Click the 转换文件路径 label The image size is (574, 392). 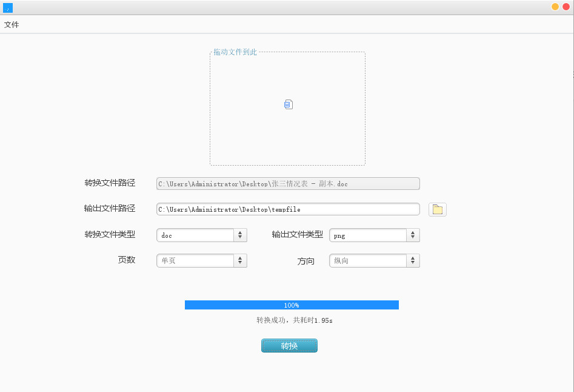[110, 183]
